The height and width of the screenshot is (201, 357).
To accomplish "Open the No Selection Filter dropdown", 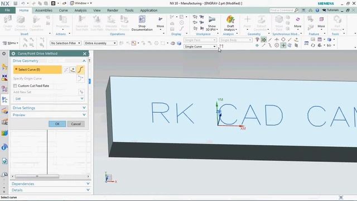I will 66,43.
